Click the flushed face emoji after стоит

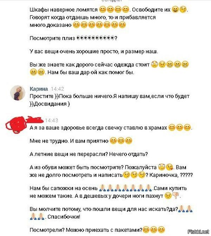pyautogui.click(x=155, y=65)
